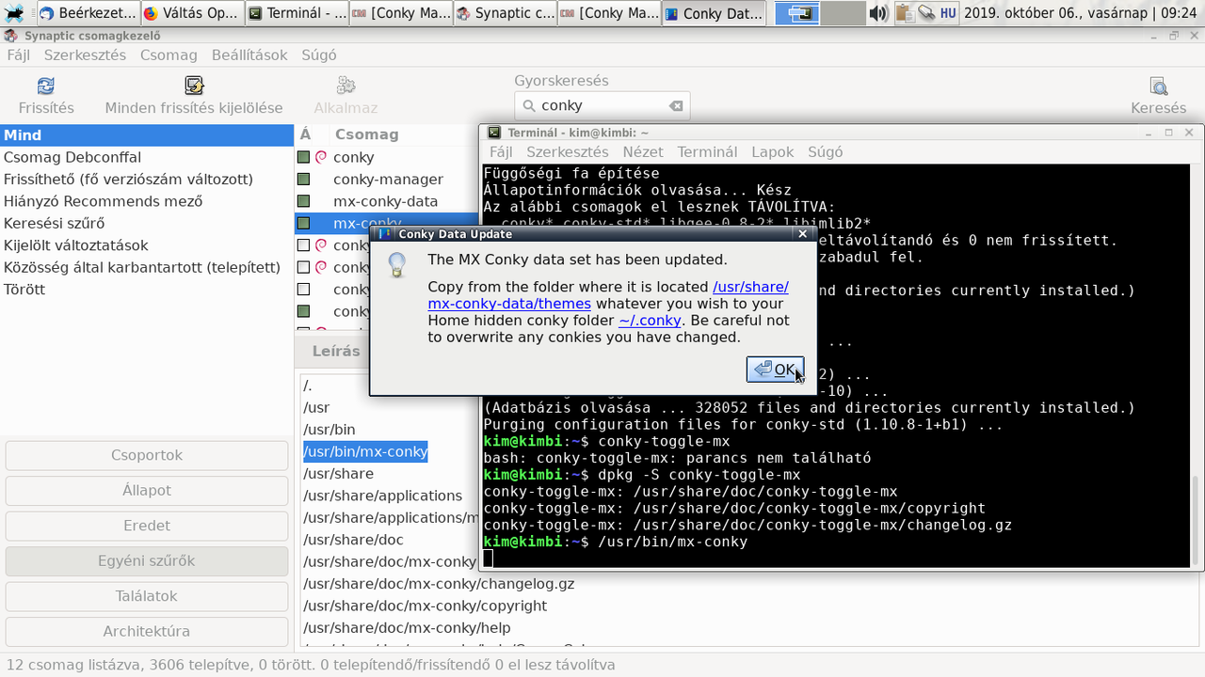Switch to Beérkezet... Thunderbird taskbar entry
This screenshot has height=677, width=1205.
87,13
